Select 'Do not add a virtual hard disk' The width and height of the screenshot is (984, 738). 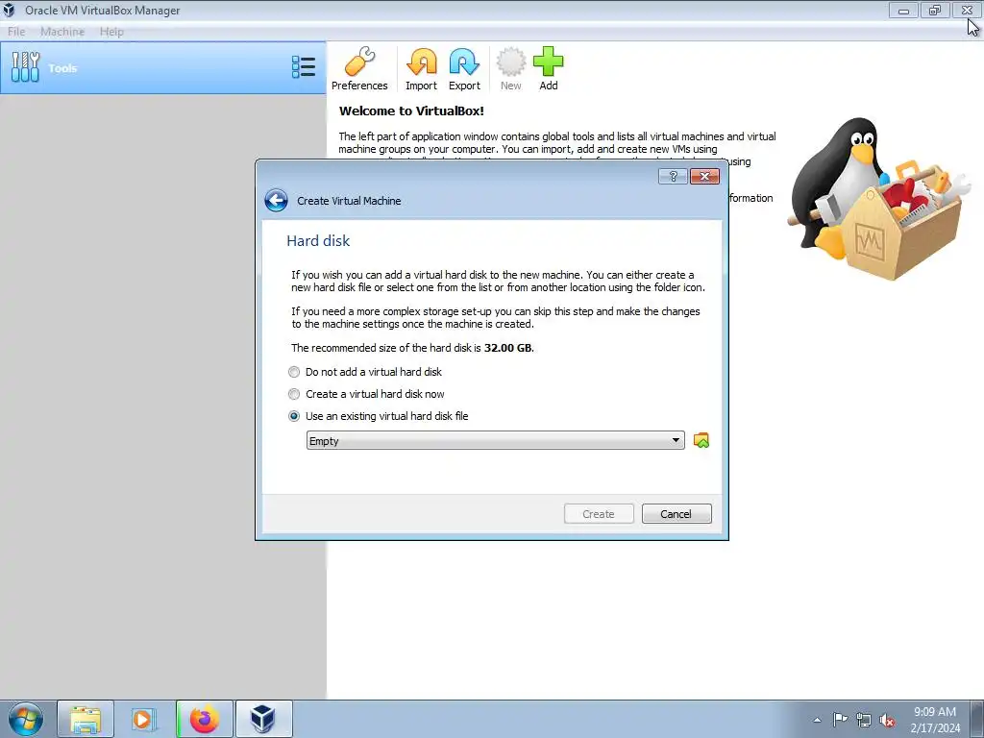point(366,372)
